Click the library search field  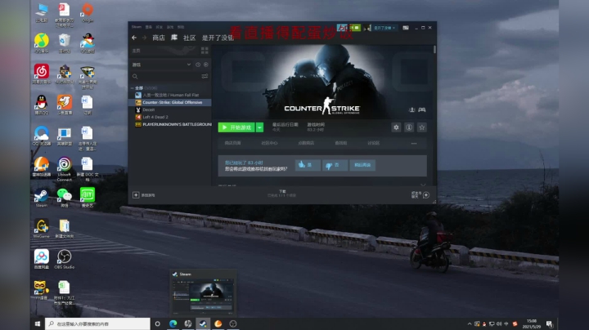165,76
